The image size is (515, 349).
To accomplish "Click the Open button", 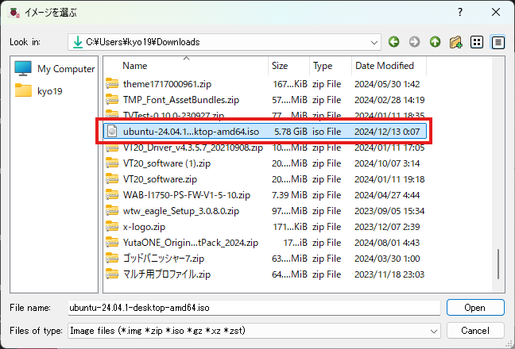I will (x=475, y=308).
